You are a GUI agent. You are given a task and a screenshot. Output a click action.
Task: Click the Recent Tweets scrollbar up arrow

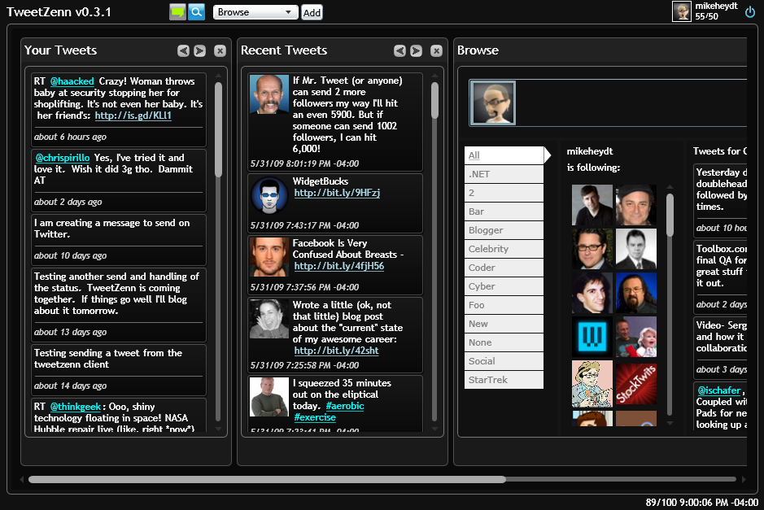click(434, 76)
